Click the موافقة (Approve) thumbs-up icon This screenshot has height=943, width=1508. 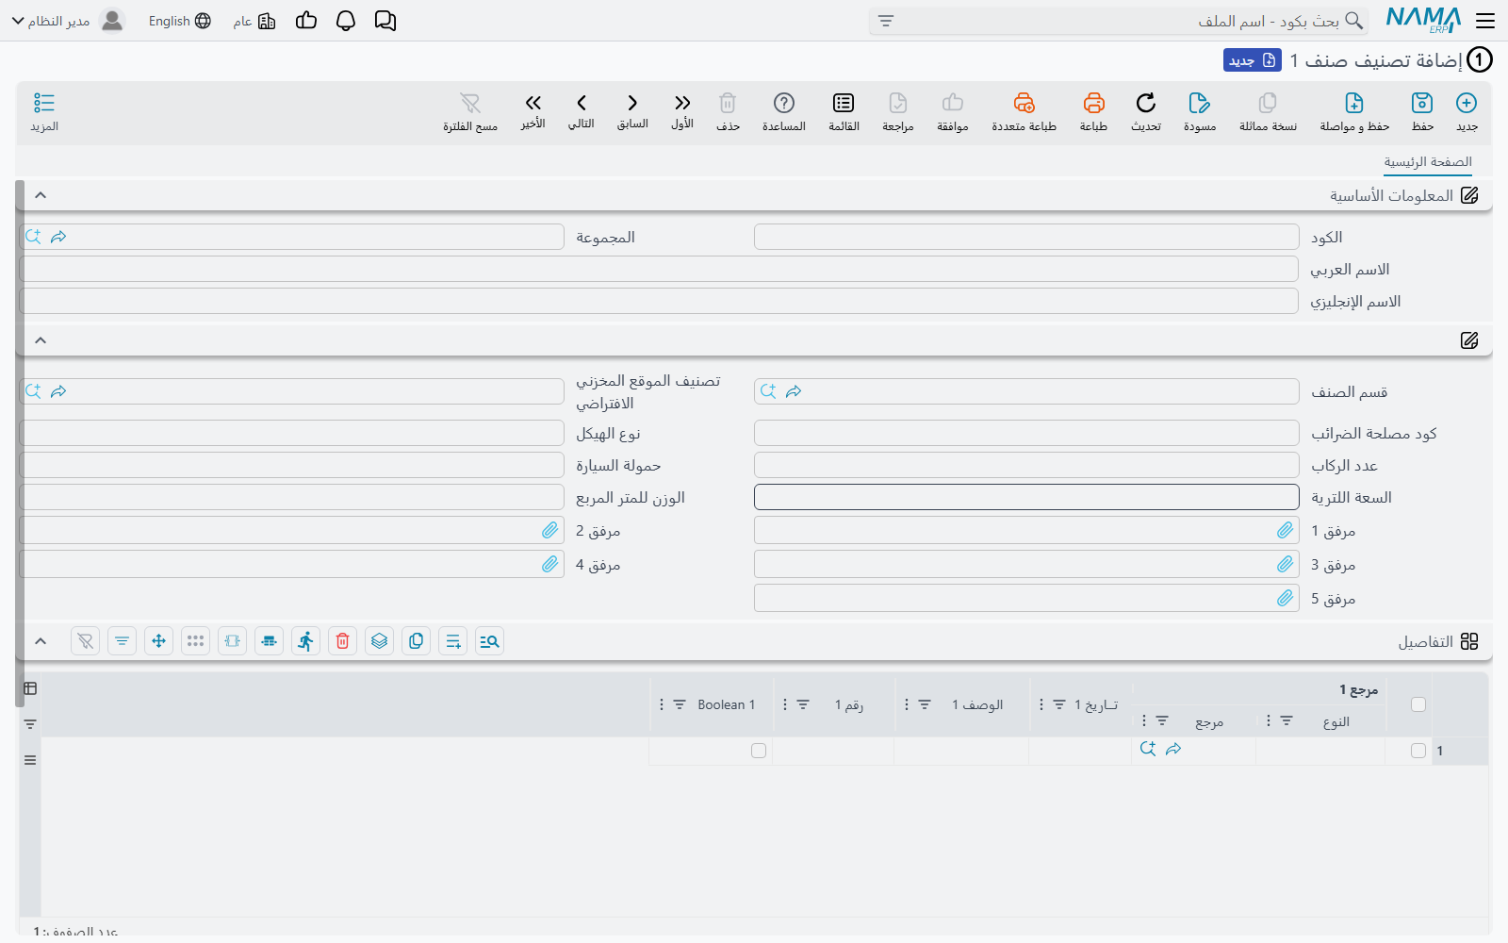pyautogui.click(x=953, y=103)
